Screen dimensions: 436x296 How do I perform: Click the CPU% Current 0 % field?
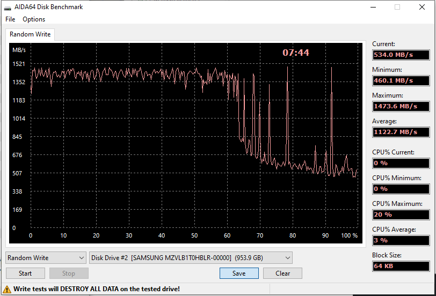(x=401, y=163)
